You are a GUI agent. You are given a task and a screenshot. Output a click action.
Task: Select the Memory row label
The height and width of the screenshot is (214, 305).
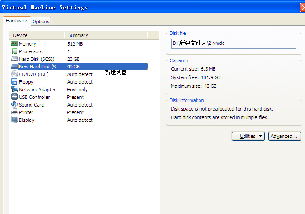(27, 44)
